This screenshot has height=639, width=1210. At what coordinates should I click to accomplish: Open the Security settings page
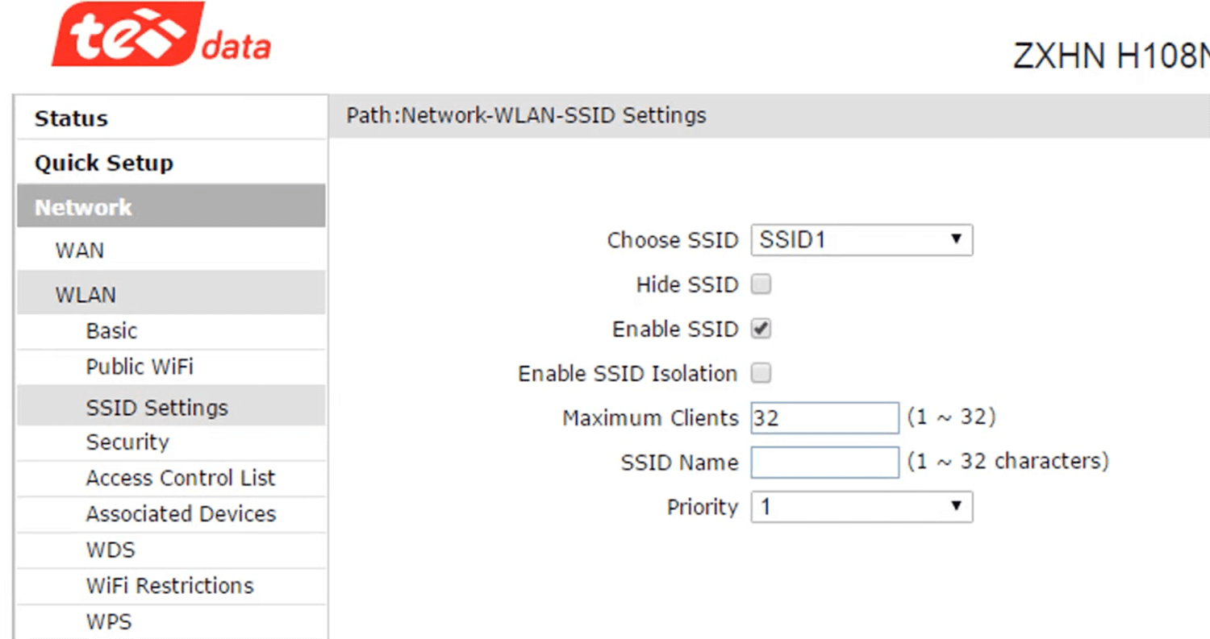127,442
